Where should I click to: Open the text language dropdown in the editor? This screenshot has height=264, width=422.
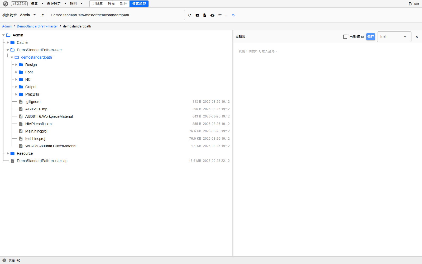click(394, 37)
